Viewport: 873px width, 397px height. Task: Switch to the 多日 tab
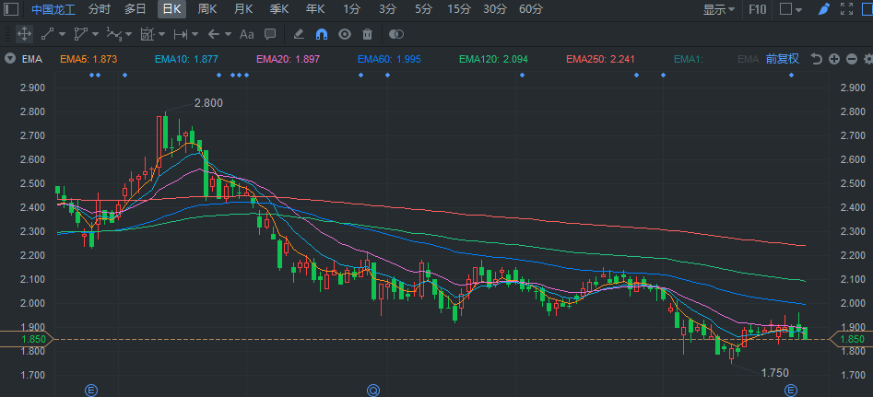pos(135,9)
